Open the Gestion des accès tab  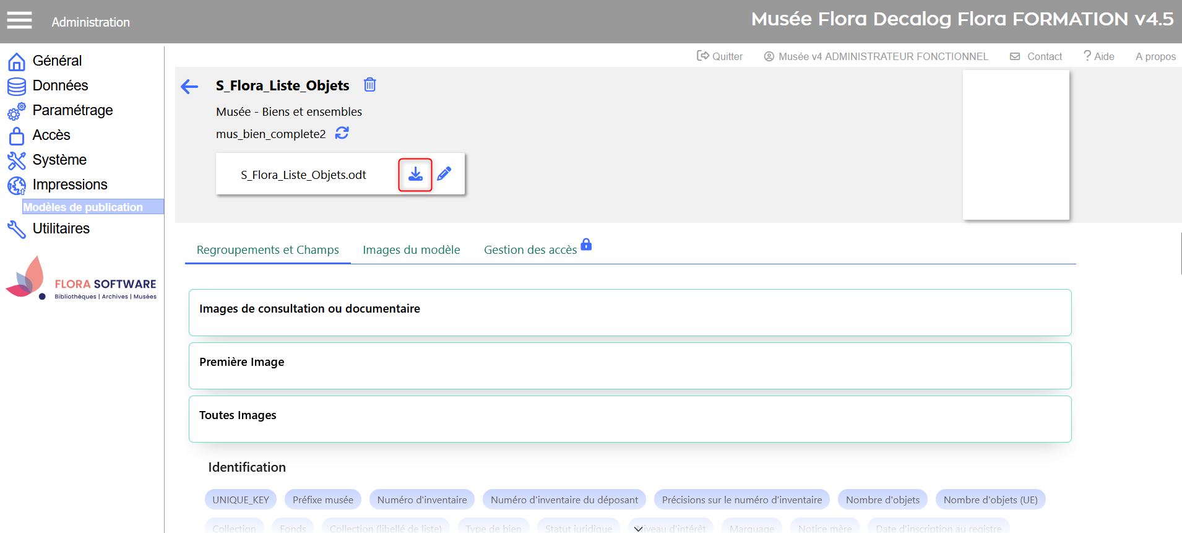point(530,250)
